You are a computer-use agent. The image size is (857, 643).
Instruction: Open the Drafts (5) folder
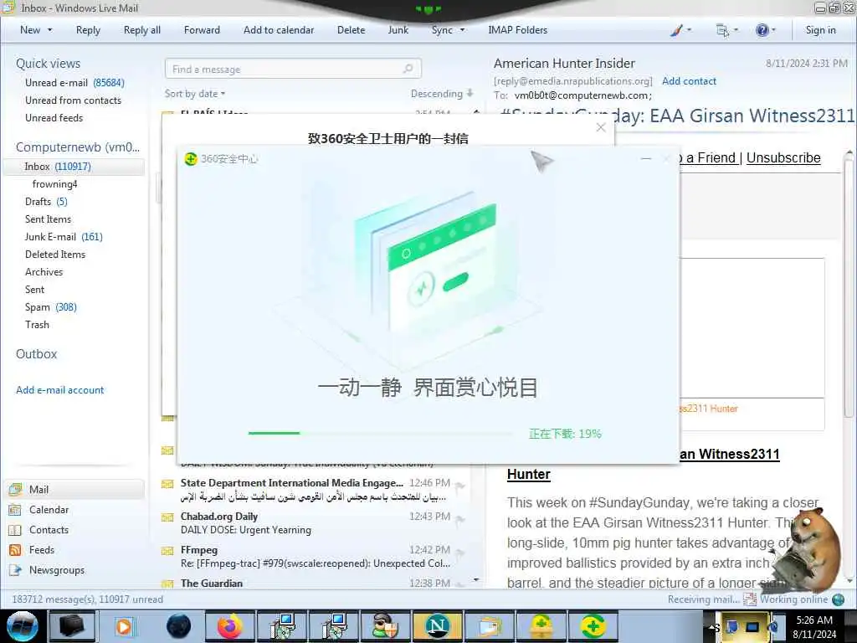46,201
